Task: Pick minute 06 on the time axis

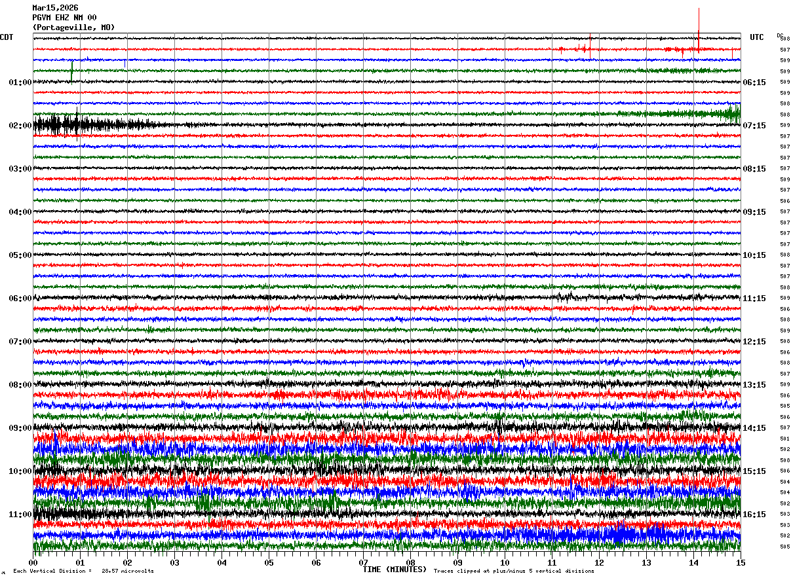Action: tap(317, 562)
